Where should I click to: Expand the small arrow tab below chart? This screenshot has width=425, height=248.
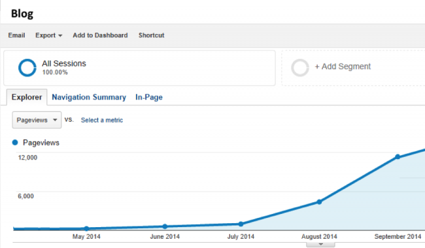(x=320, y=245)
